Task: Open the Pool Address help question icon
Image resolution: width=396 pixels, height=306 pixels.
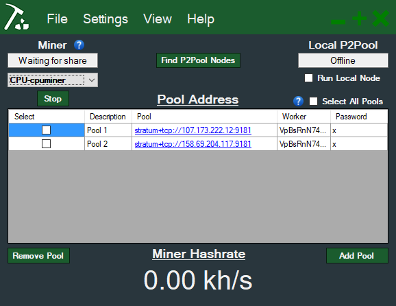Action: click(x=298, y=101)
